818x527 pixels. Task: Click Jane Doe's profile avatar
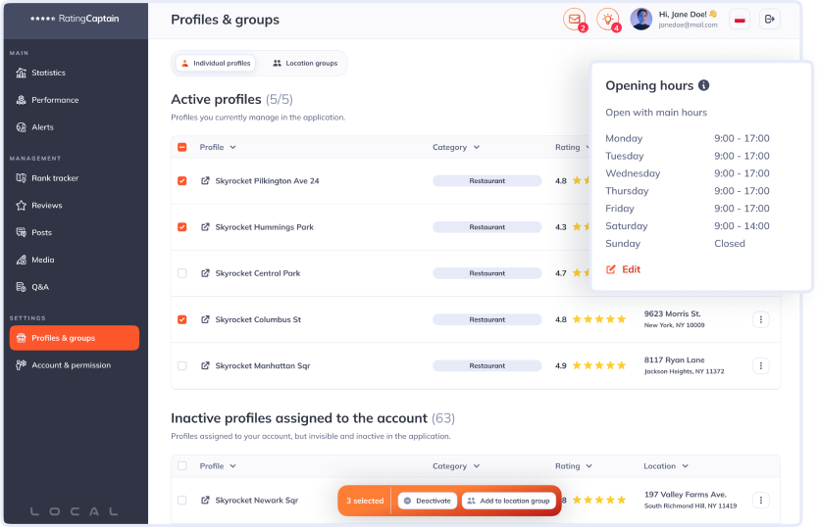pos(640,19)
